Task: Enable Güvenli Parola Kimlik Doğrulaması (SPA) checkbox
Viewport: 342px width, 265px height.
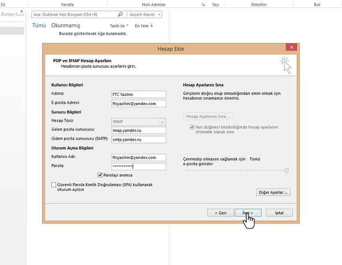Action: [x=54, y=185]
